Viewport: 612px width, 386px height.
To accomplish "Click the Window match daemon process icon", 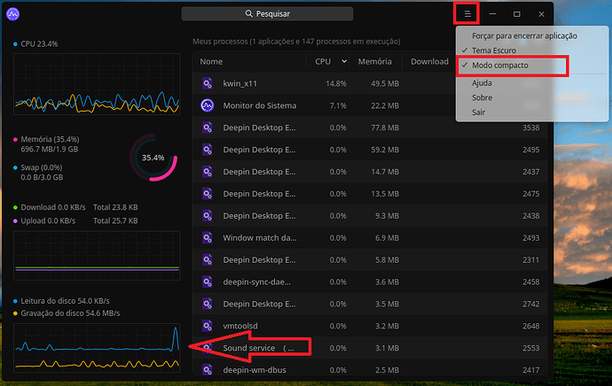I will 207,237.
